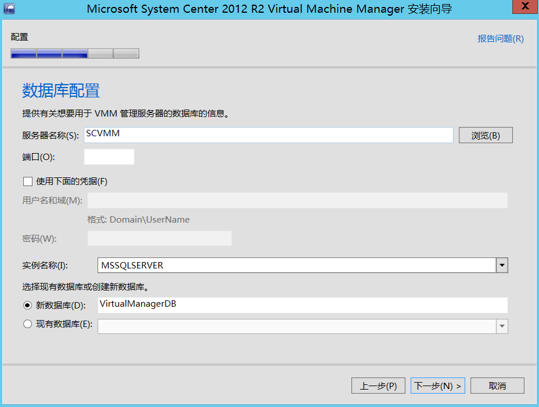Expand the 现有数据库(E) dropdown arrow

tap(502, 326)
